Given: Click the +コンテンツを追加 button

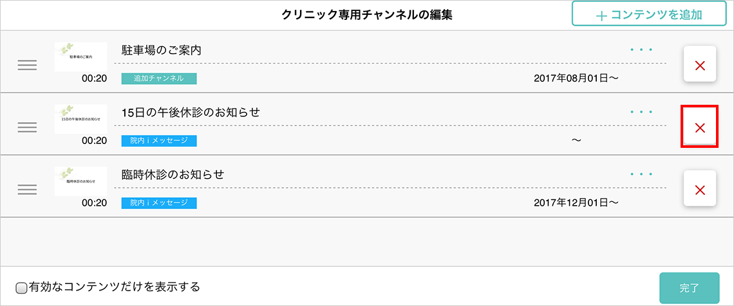Looking at the screenshot, I should pyautogui.click(x=649, y=14).
